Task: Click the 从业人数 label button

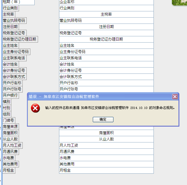Action: pyautogui.click(x=10, y=139)
